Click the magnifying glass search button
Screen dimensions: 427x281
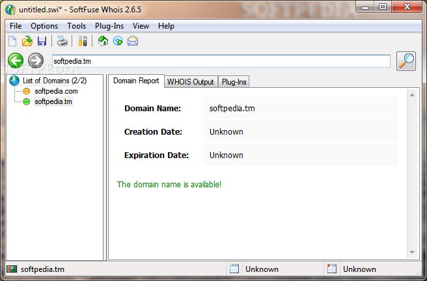click(x=406, y=61)
